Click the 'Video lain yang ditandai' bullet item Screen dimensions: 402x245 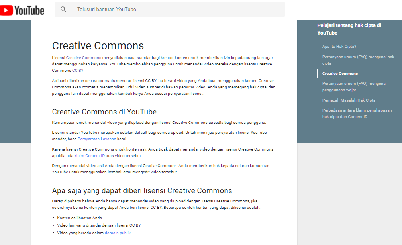pos(99,225)
